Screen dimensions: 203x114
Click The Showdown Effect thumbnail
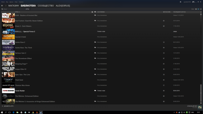tap(8, 59)
